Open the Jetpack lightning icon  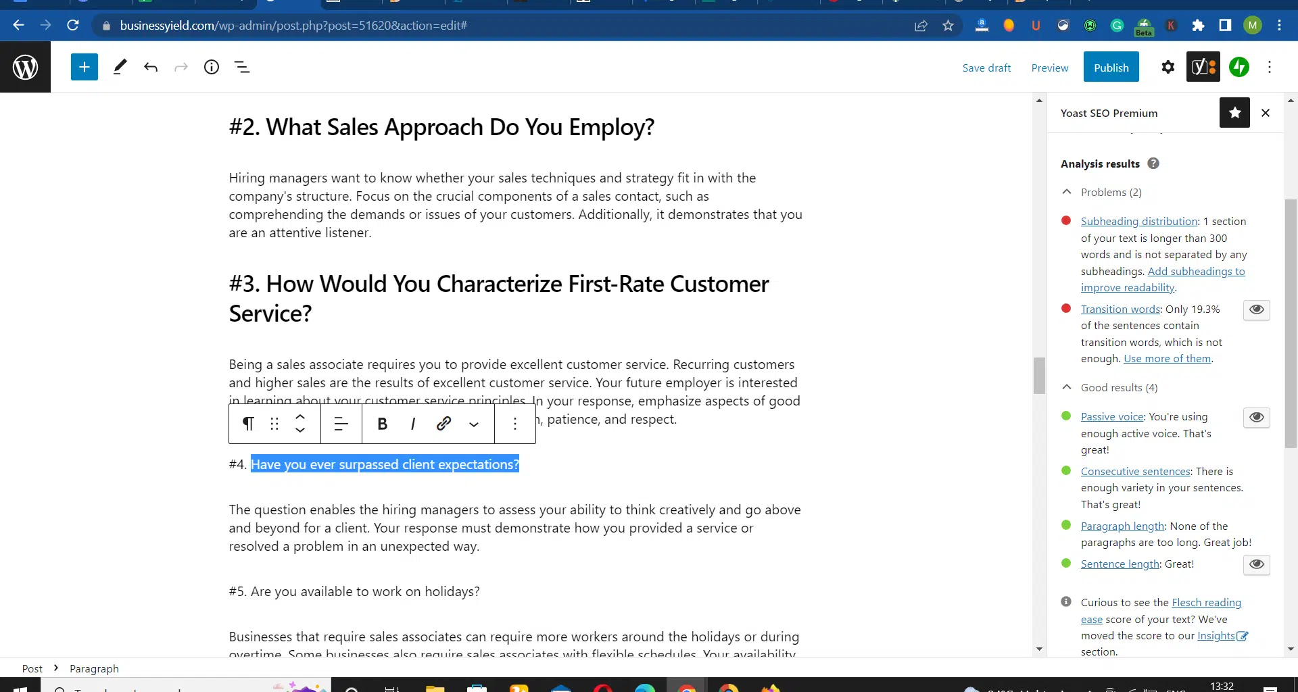[1239, 67]
